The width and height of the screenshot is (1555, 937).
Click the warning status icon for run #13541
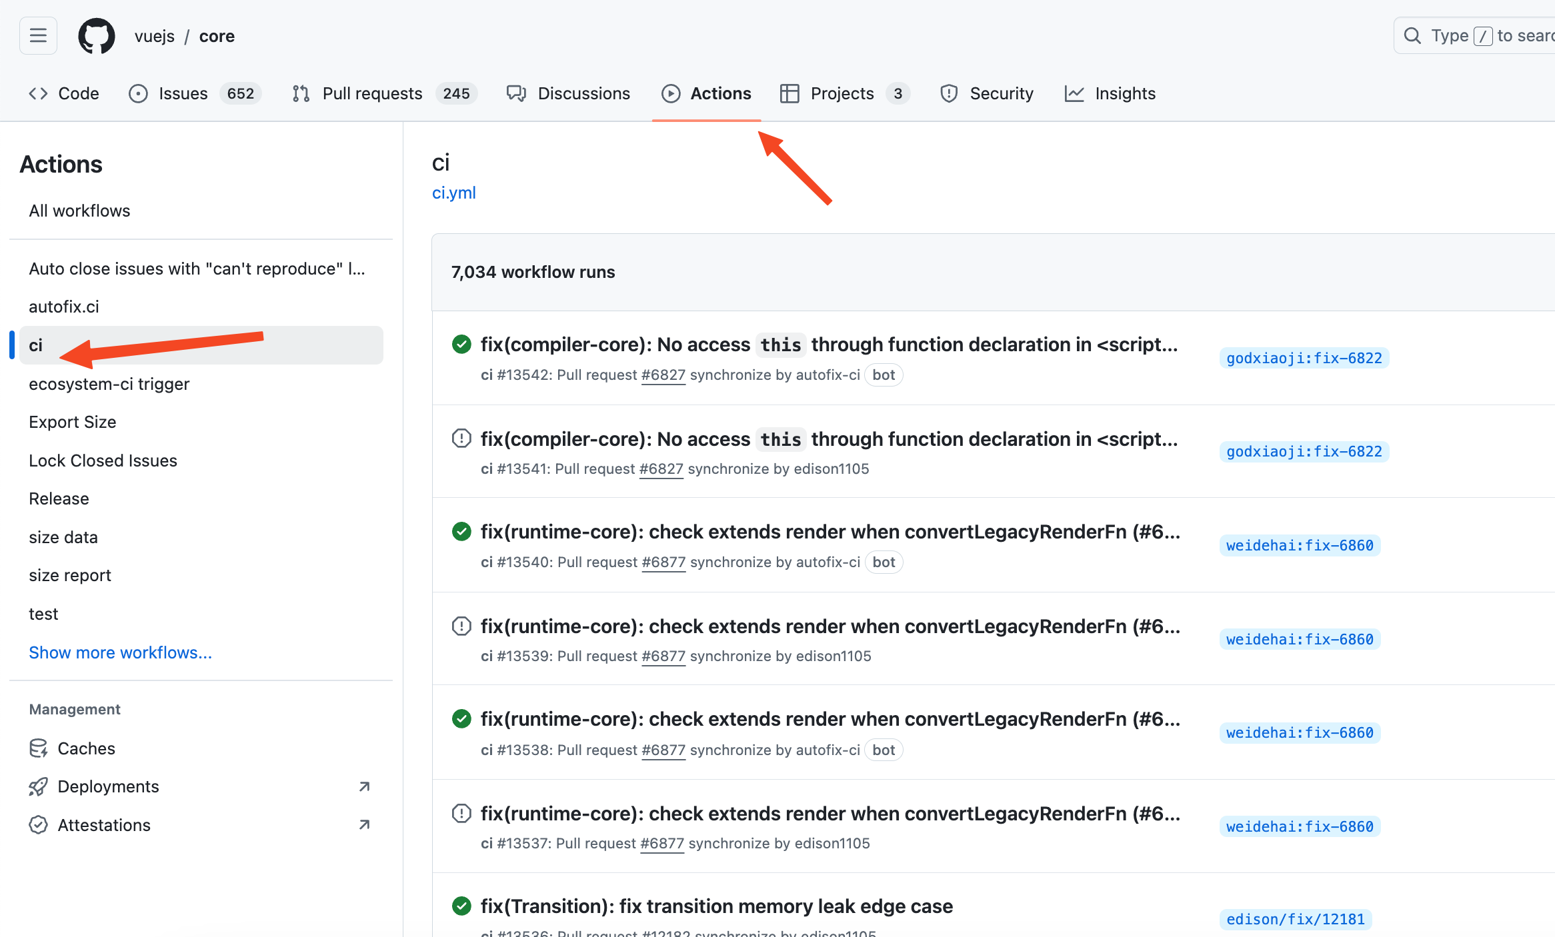click(461, 439)
